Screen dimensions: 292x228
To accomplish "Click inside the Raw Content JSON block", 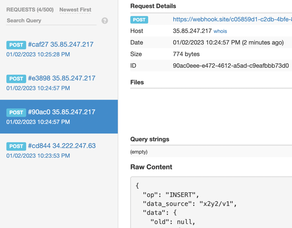I will click(211, 203).
